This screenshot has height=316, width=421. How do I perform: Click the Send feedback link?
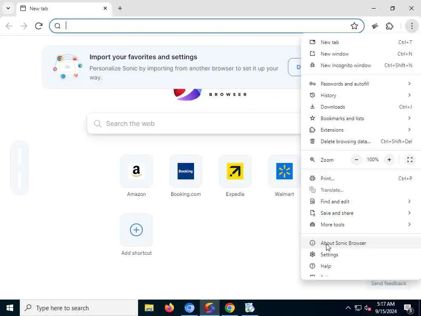(x=389, y=283)
